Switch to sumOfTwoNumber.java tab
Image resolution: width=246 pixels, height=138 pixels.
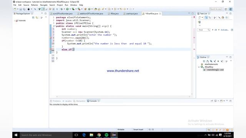click(x=63, y=14)
